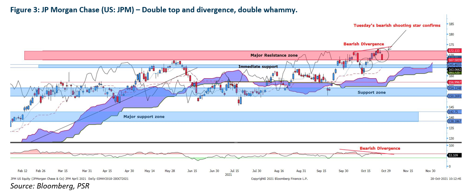
Task: Click the 'Apr 30' date label
Action: tap(129, 171)
